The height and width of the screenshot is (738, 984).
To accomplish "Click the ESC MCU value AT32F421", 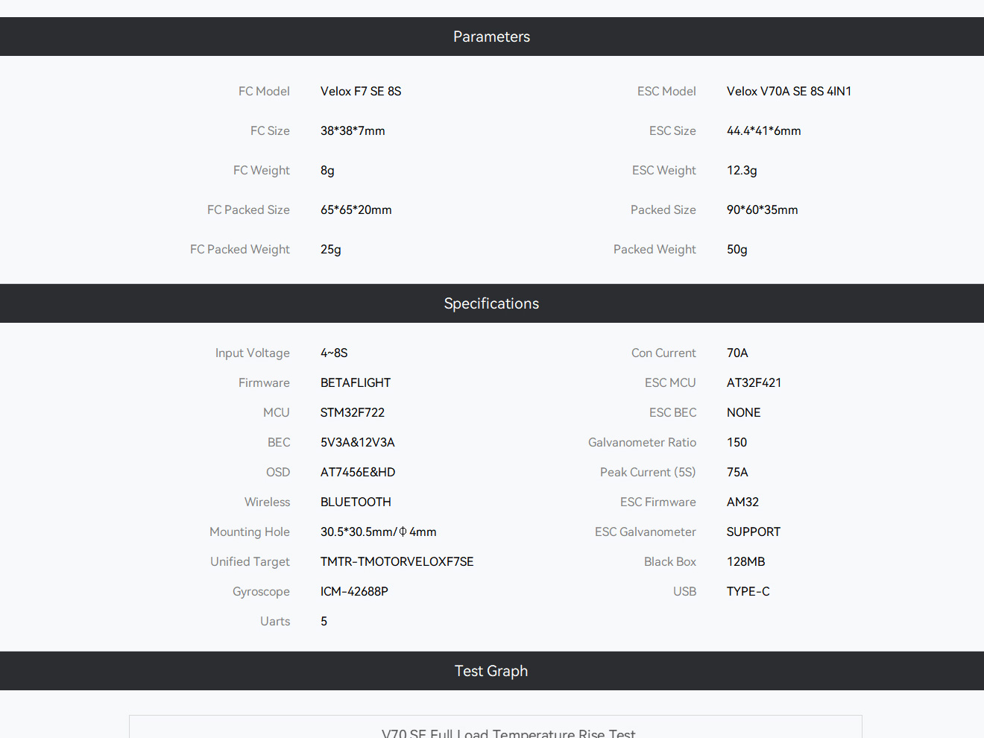I will point(754,382).
